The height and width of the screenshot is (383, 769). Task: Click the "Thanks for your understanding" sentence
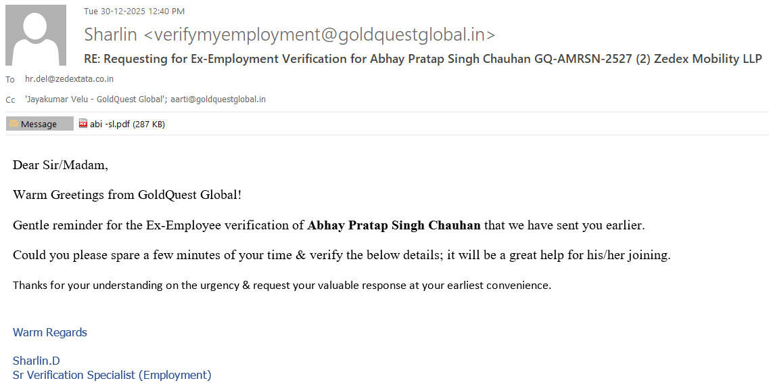click(x=282, y=286)
